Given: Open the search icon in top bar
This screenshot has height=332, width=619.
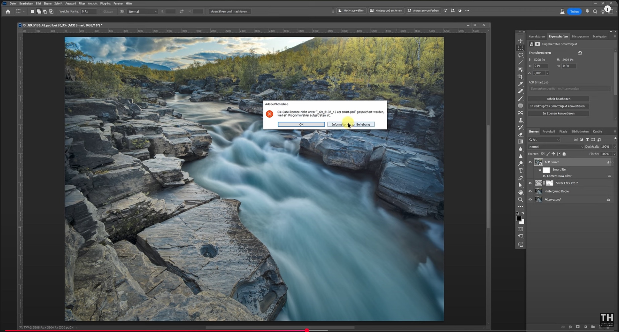Looking at the screenshot, I should [x=595, y=11].
